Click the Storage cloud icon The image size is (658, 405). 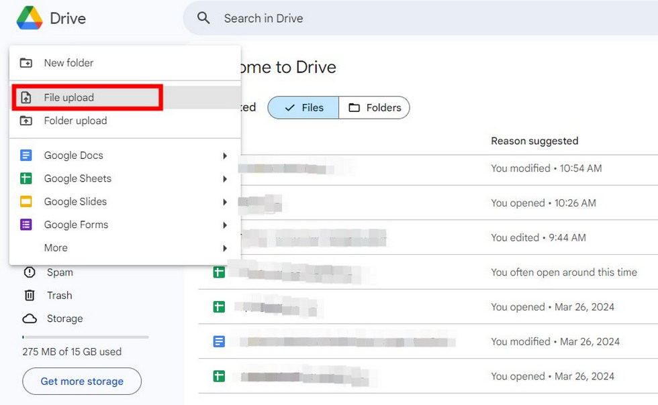pos(30,319)
